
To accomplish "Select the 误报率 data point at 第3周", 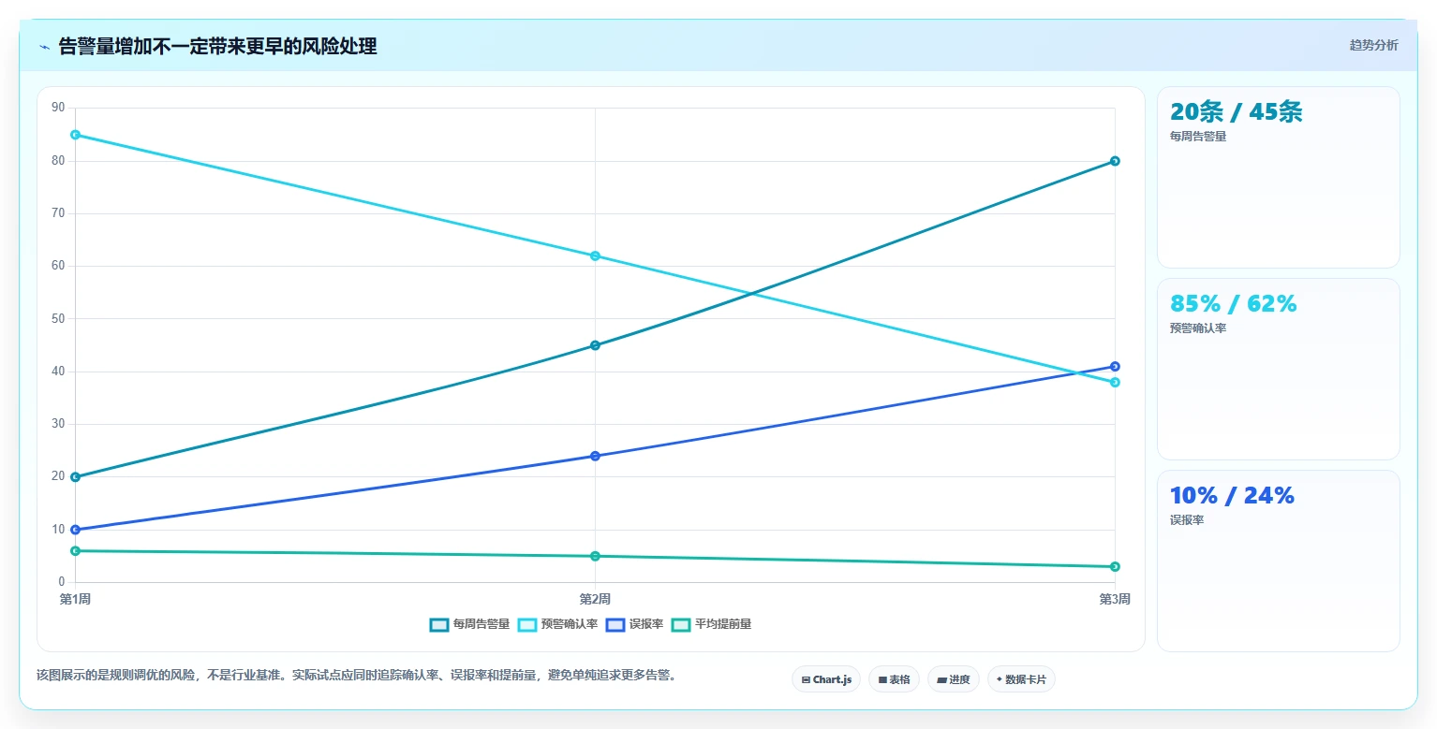I will tap(1115, 366).
